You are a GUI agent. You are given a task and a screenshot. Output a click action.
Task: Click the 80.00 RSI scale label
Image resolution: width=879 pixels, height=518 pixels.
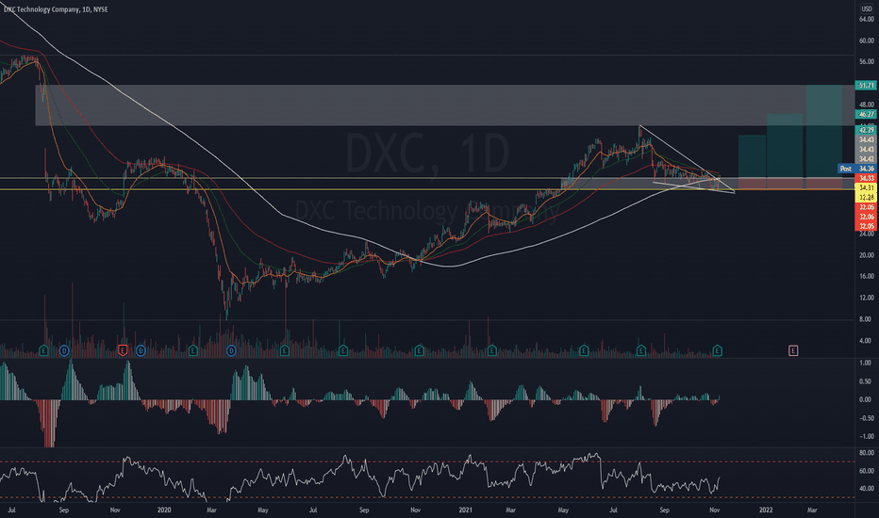point(866,452)
